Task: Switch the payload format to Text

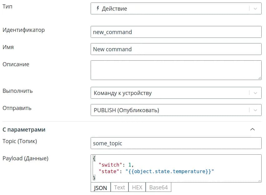Action: [x=119, y=187]
